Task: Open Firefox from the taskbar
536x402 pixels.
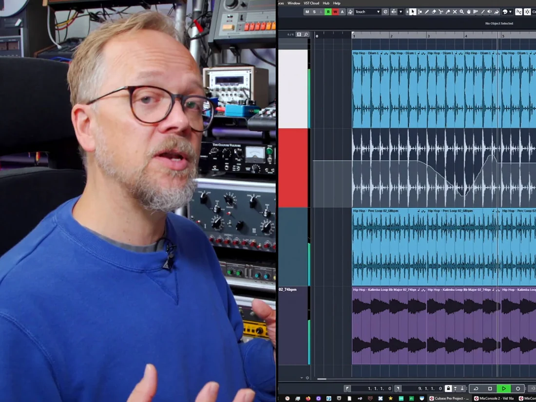Action: [x=308, y=398]
